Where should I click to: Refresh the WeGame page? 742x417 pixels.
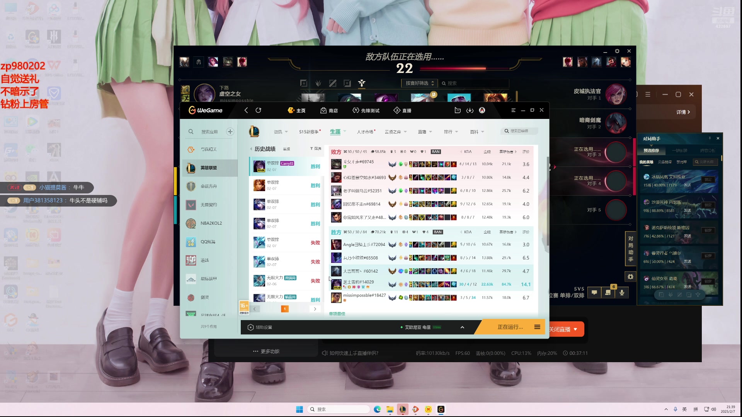pos(259,110)
